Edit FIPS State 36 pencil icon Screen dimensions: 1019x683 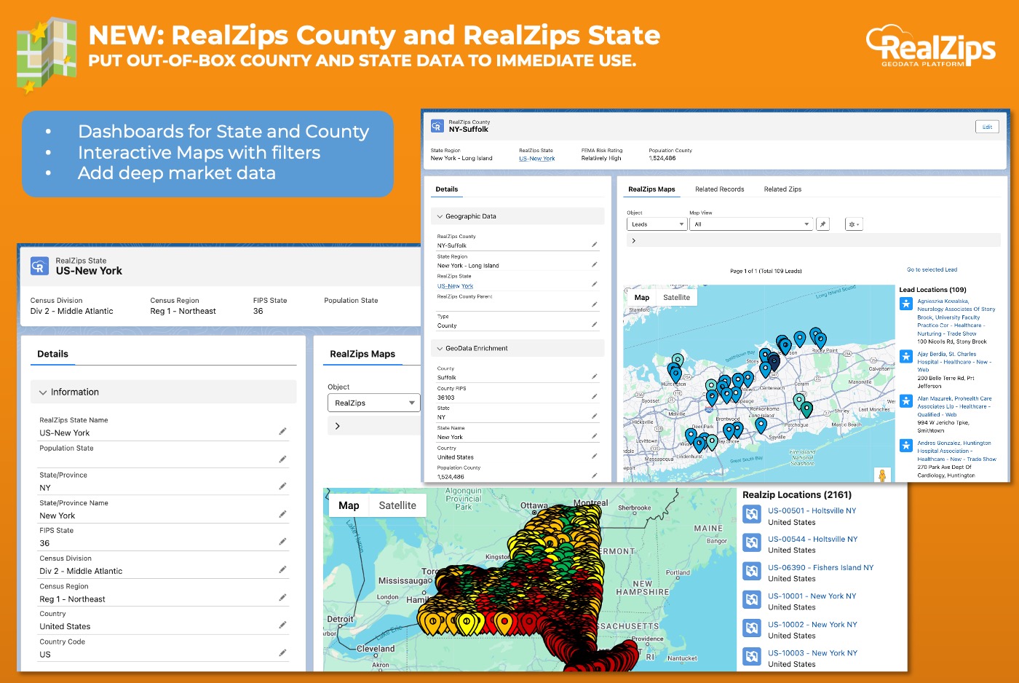[x=282, y=542]
